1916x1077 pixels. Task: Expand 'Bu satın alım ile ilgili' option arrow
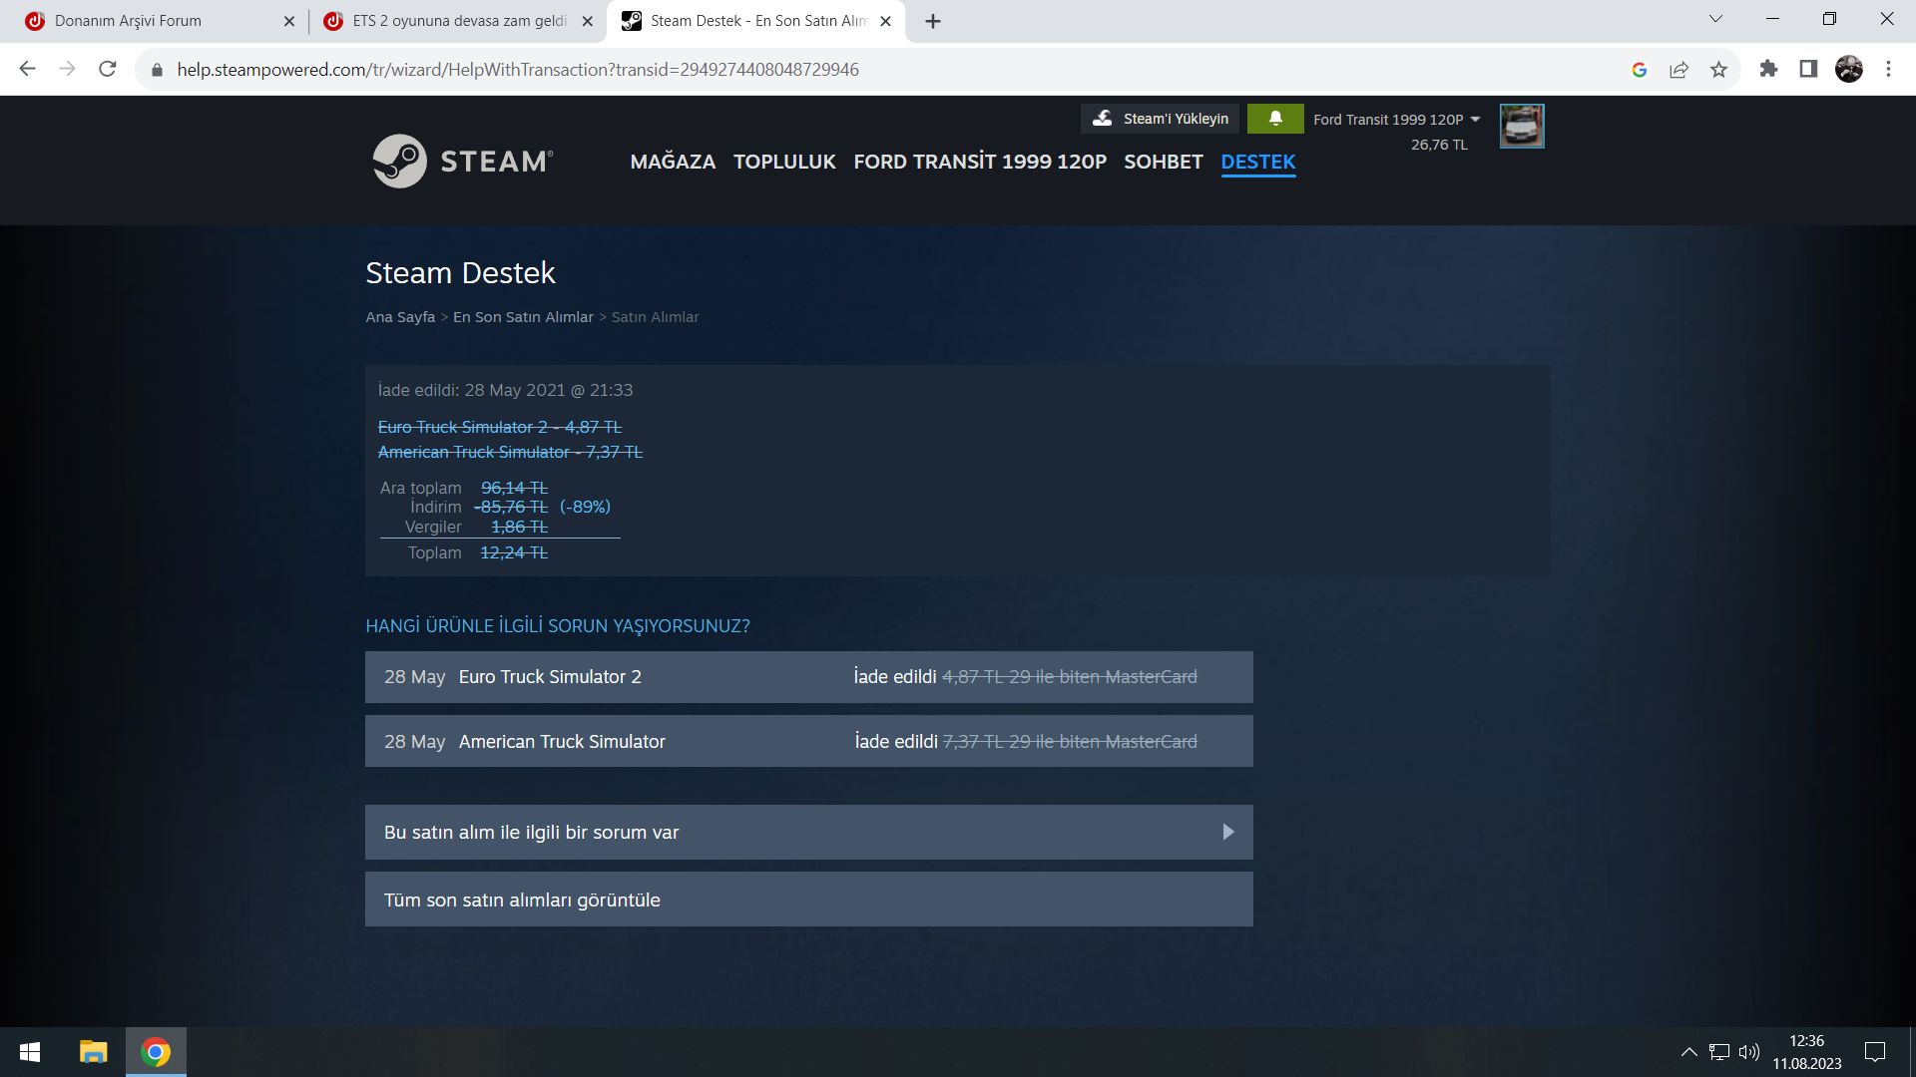click(x=1227, y=833)
